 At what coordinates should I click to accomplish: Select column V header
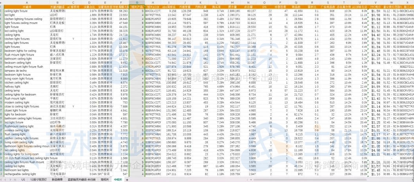[x=375, y=2]
